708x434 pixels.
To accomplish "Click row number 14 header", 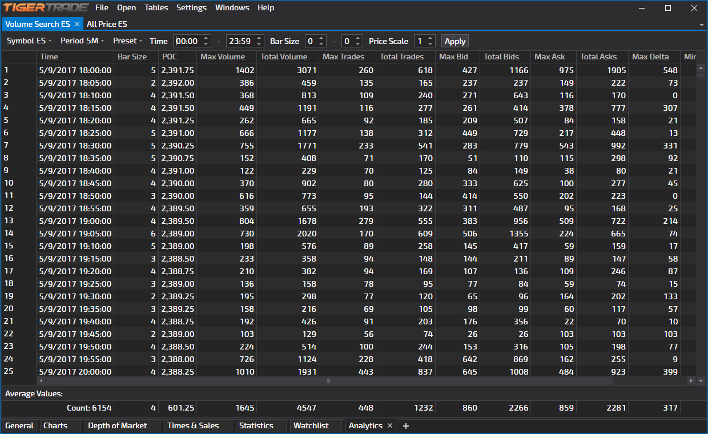I will 19,234.
